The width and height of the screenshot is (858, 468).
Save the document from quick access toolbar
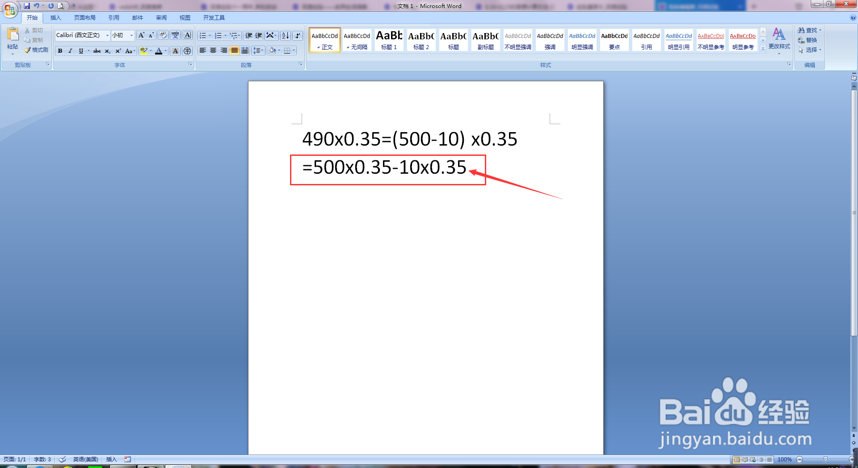click(x=27, y=6)
